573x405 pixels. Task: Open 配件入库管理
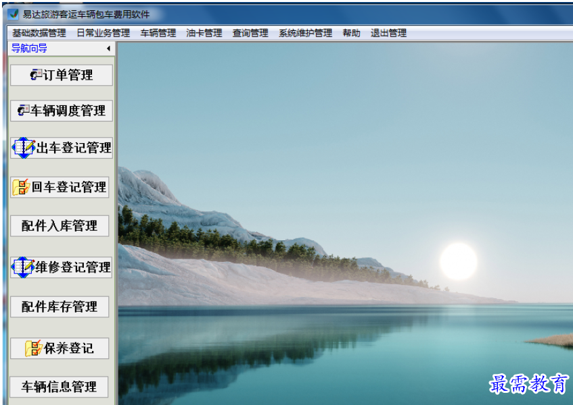click(x=60, y=226)
